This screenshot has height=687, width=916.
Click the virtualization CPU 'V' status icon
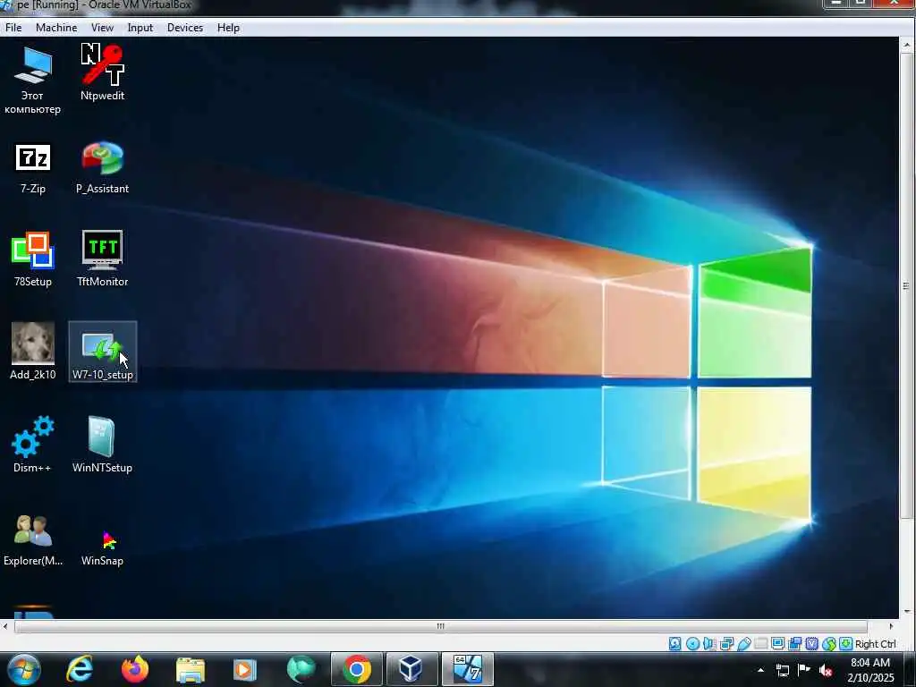tap(812, 644)
